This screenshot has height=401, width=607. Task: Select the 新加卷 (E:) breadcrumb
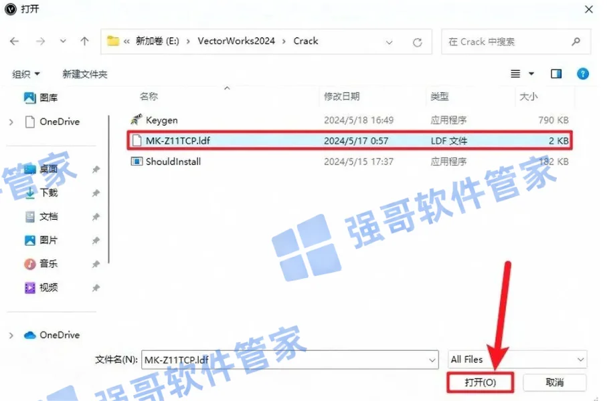(157, 41)
